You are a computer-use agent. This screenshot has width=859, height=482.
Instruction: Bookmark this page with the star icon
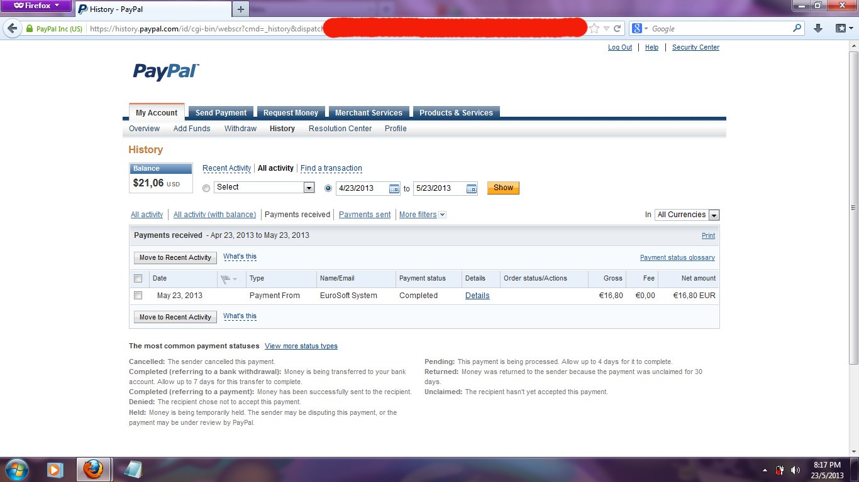(x=594, y=29)
